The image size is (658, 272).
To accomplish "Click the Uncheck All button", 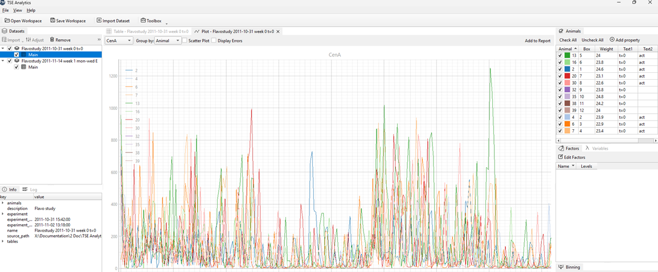I will pyautogui.click(x=592, y=40).
